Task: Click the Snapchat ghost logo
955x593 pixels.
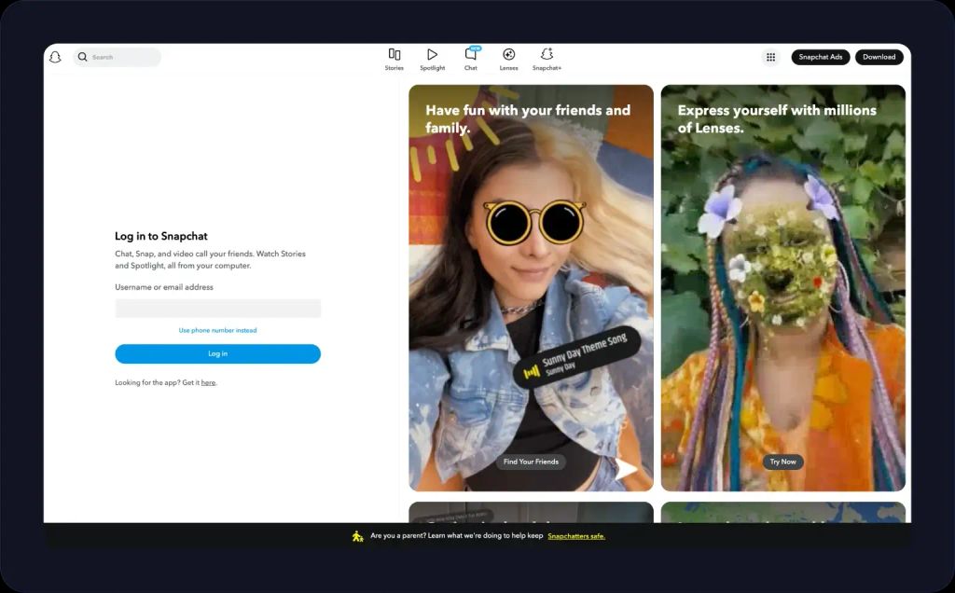Action: pos(55,57)
